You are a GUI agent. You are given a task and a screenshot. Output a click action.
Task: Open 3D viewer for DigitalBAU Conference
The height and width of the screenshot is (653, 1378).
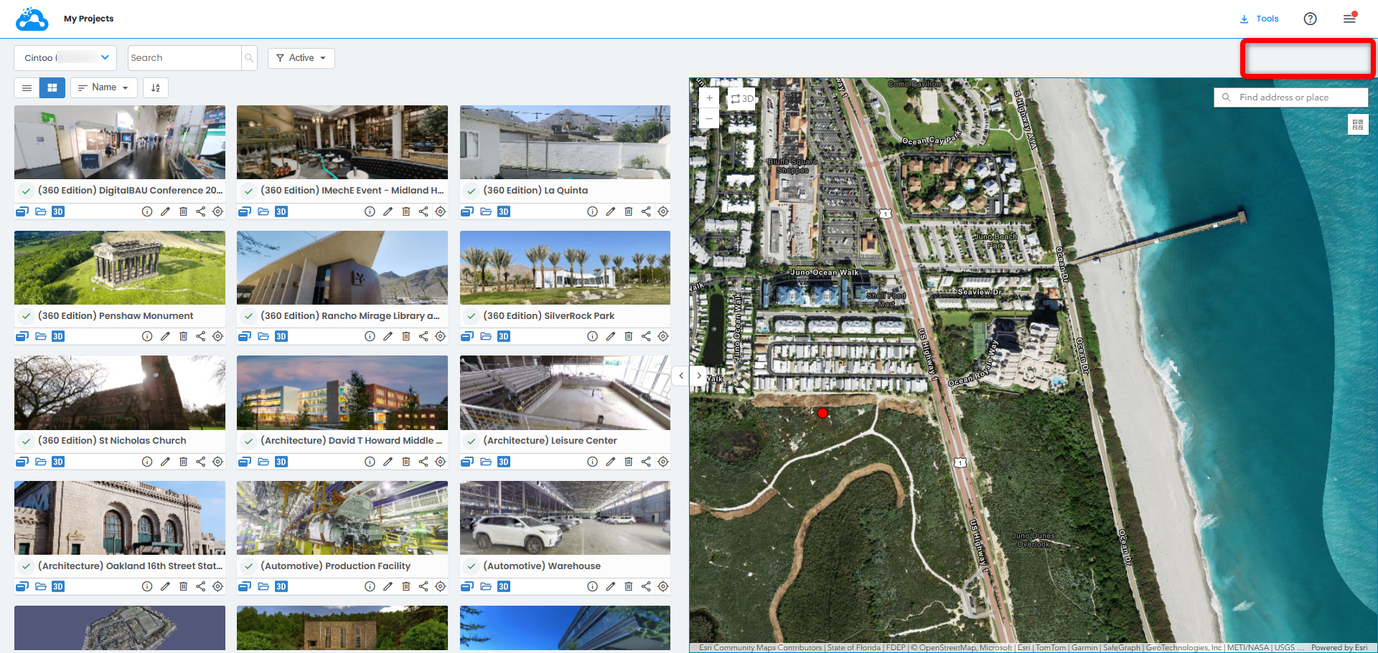click(x=58, y=211)
